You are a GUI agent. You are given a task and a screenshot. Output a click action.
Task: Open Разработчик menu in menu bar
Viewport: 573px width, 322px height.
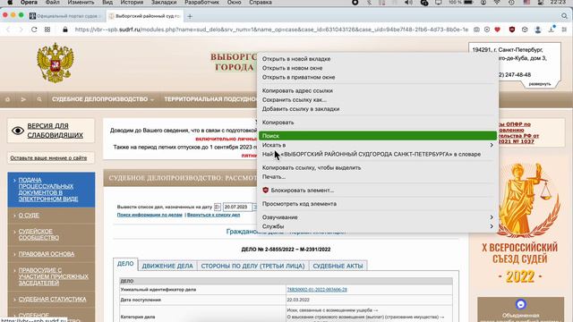point(201,2)
